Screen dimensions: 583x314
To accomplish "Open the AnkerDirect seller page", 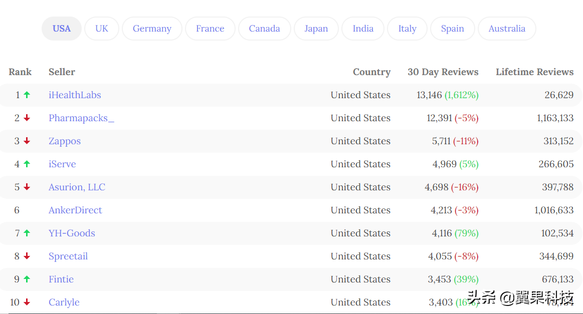I will [x=75, y=210].
